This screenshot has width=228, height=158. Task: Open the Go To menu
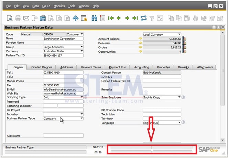(46, 6)
